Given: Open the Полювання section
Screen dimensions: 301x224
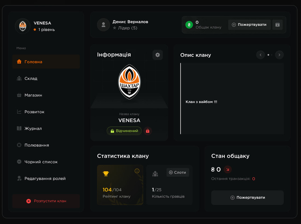Looking at the screenshot, I should point(46,145).
